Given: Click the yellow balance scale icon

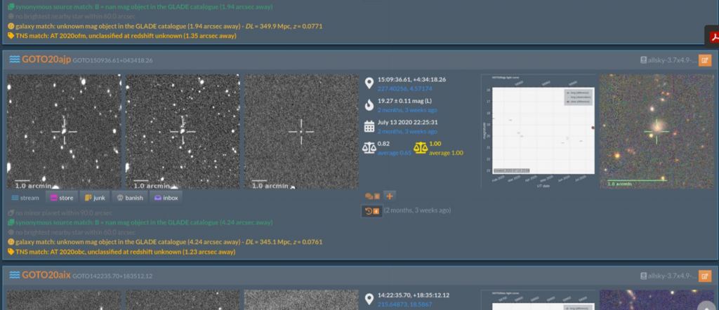Looking at the screenshot, I should (421, 147).
